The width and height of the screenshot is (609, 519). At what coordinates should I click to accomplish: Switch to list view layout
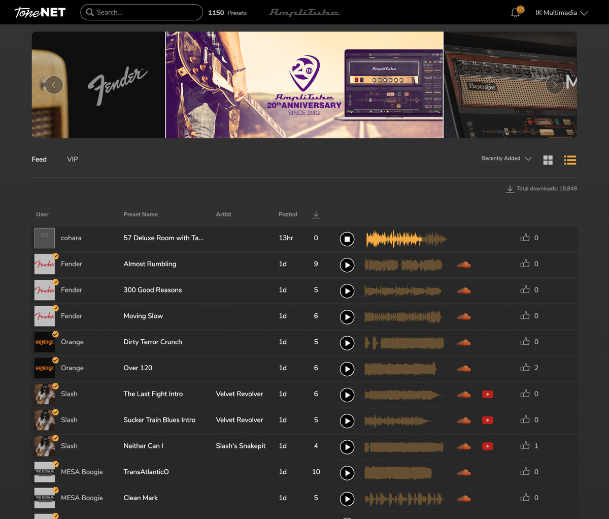[570, 160]
